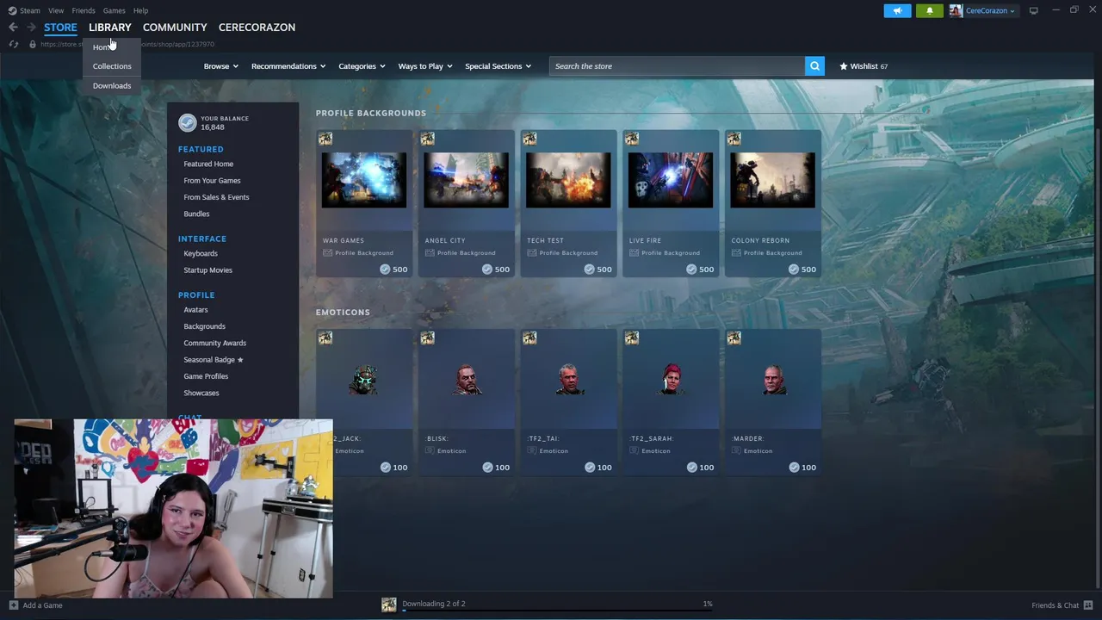
Task: Open the STORE tab
Action: 60,28
